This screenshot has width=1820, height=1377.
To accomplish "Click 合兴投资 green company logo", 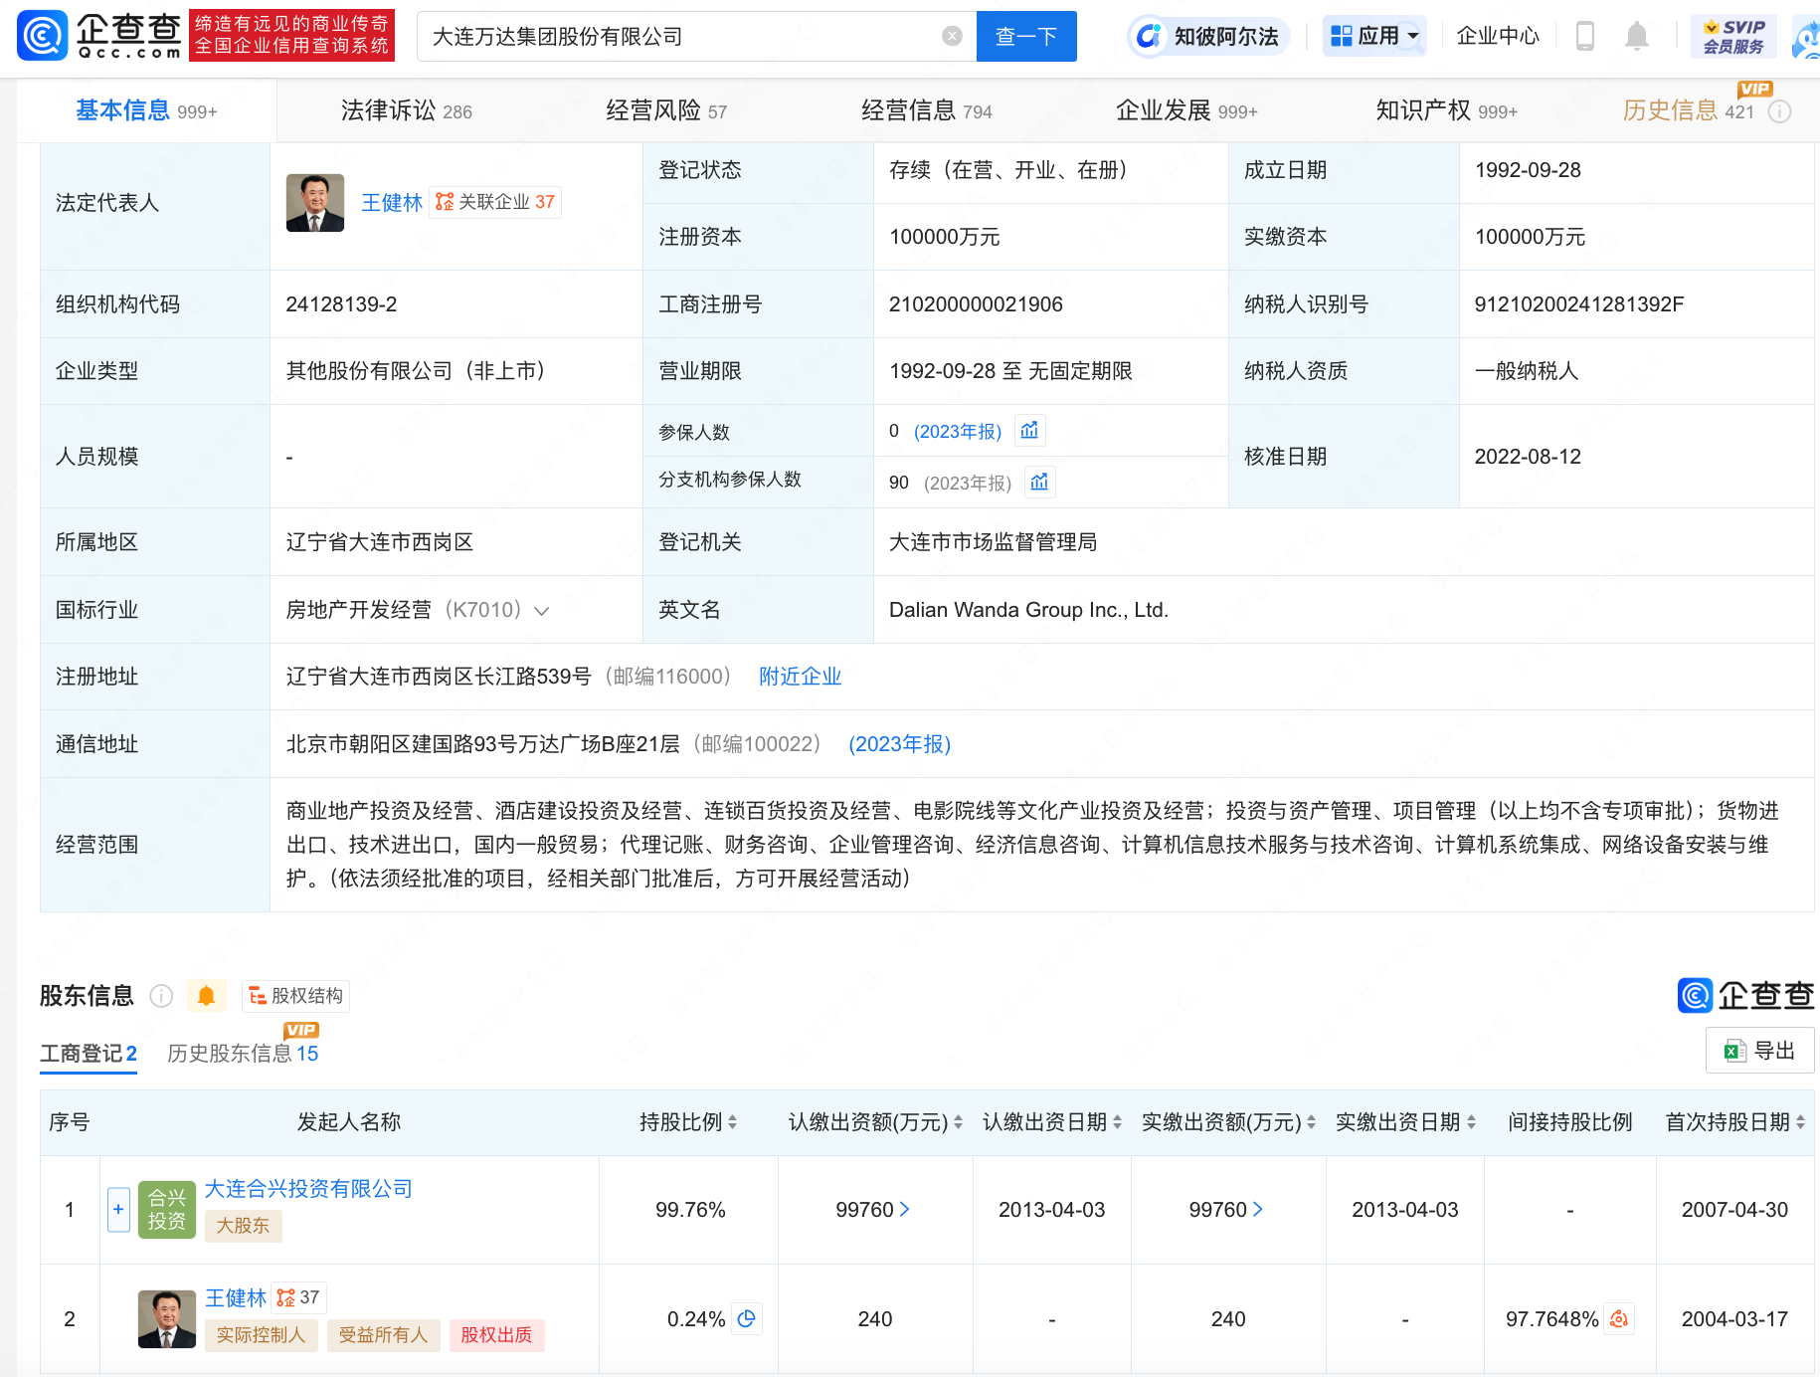I will pos(167,1210).
